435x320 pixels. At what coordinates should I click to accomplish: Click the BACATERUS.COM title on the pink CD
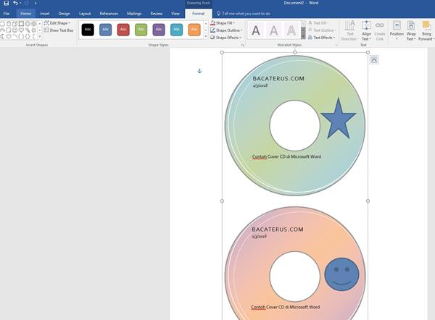[278, 230]
